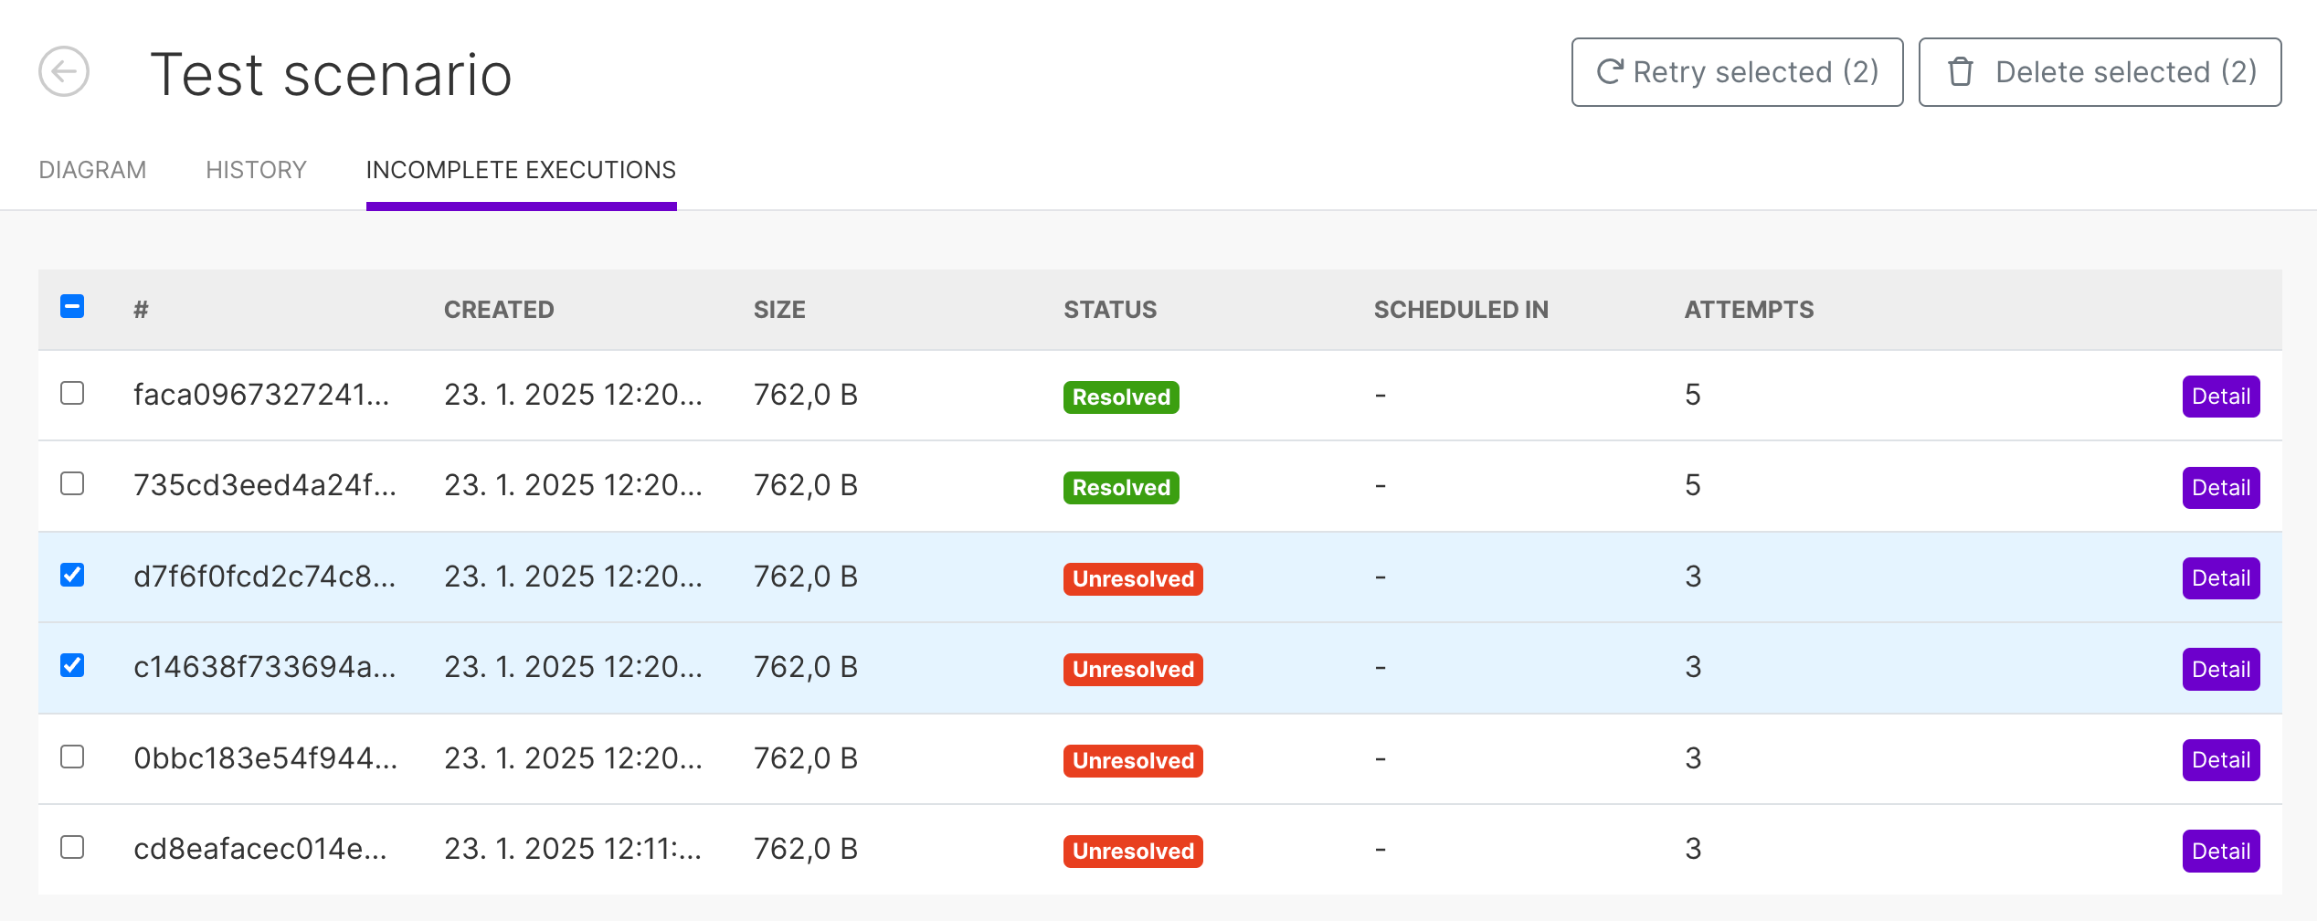Click the Delete selected (2) button
The image size is (2317, 921).
coord(2100,72)
